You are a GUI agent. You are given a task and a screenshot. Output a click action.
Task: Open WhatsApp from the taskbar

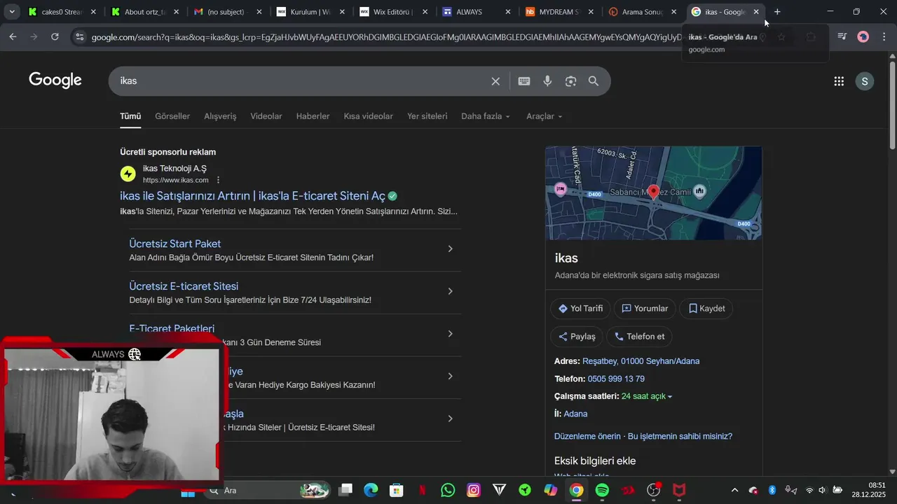448,490
